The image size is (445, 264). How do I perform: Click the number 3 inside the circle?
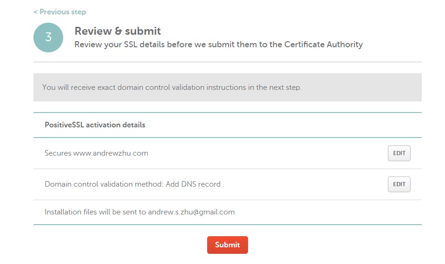(48, 38)
